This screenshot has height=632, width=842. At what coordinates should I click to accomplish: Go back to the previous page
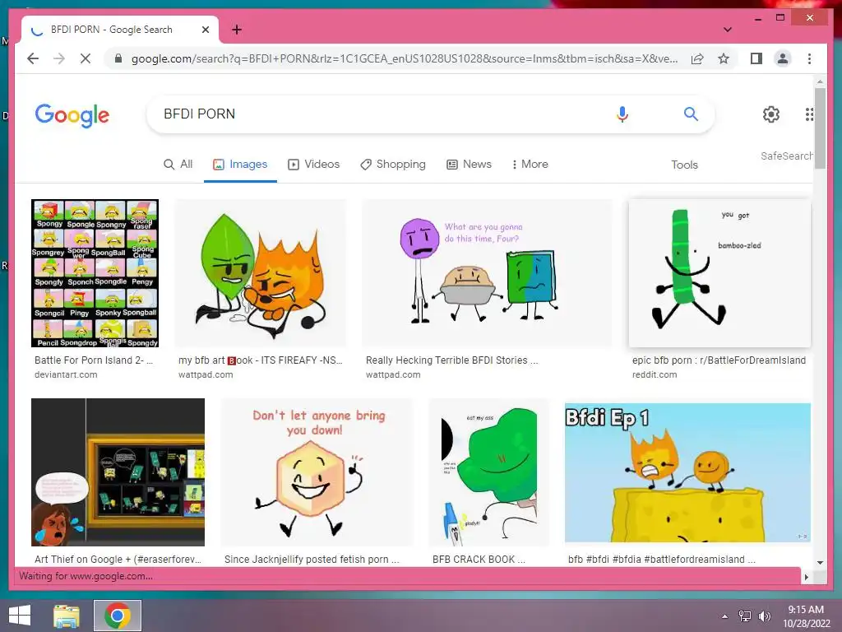tap(33, 58)
